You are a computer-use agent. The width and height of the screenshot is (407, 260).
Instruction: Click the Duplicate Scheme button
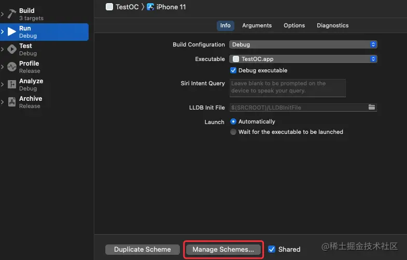(x=142, y=249)
